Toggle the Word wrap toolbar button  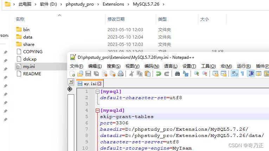pyautogui.click(x=235, y=74)
